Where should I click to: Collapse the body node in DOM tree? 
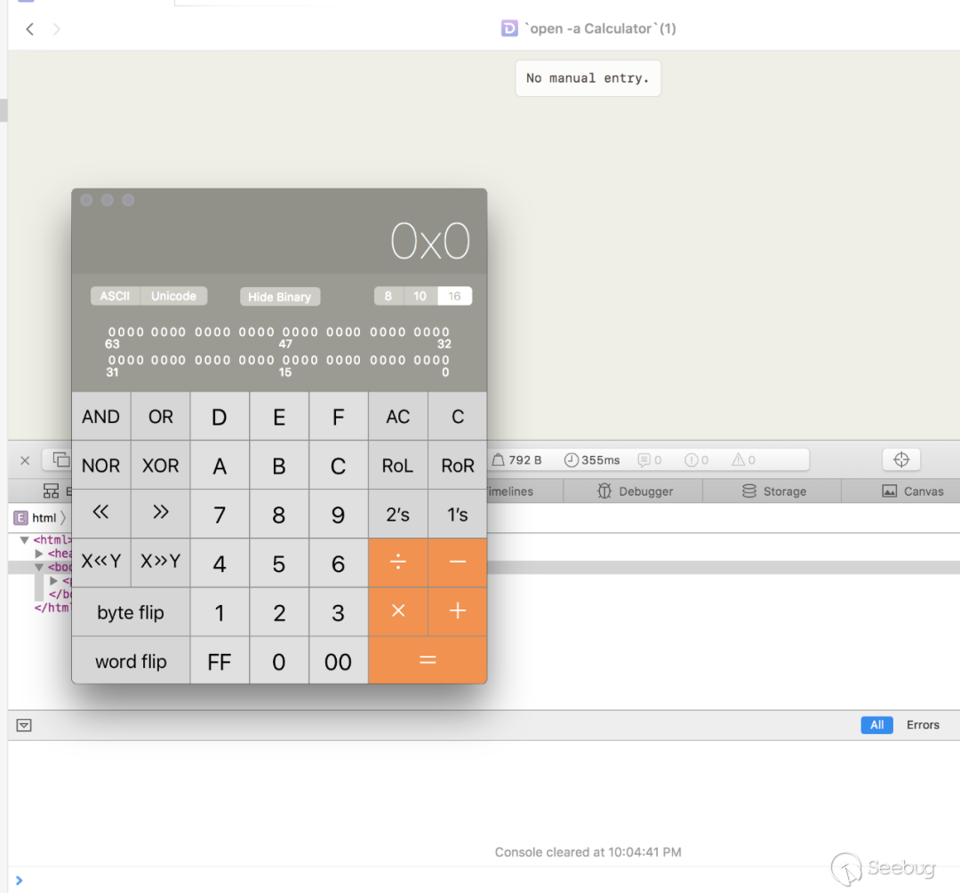pyautogui.click(x=39, y=568)
